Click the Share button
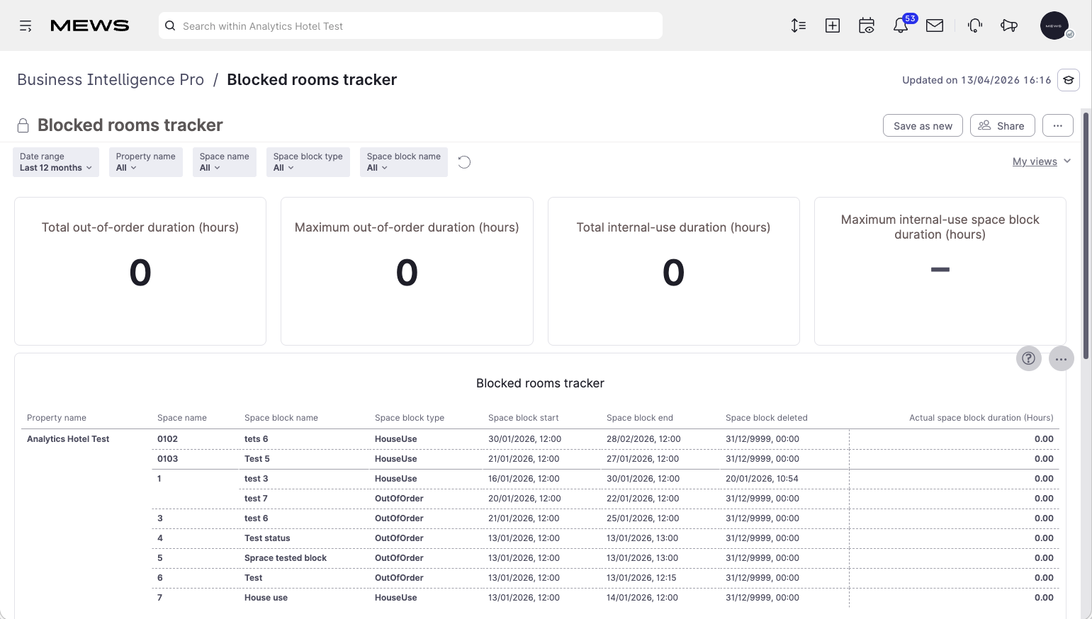 (1002, 125)
